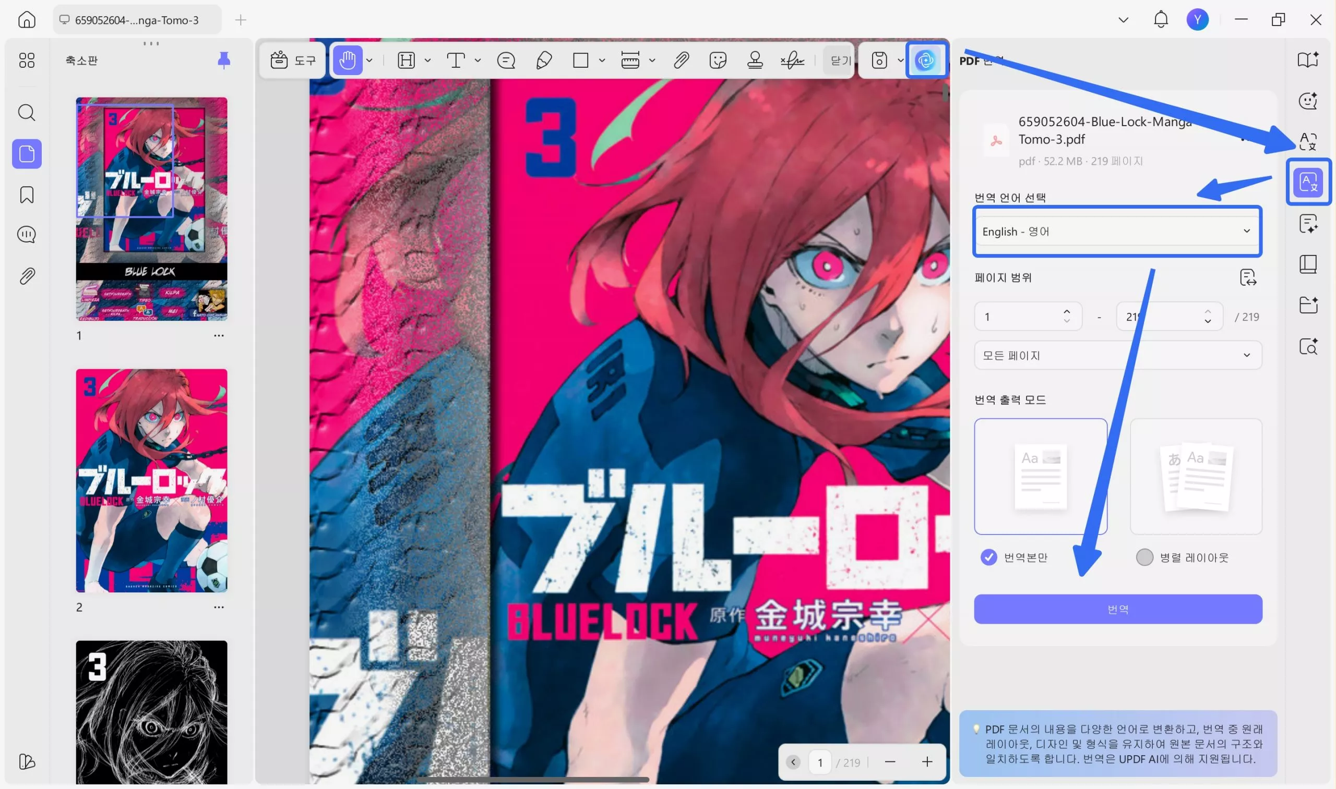Add a new tab with plus
Screen dimensions: 1336x789
click(x=241, y=20)
